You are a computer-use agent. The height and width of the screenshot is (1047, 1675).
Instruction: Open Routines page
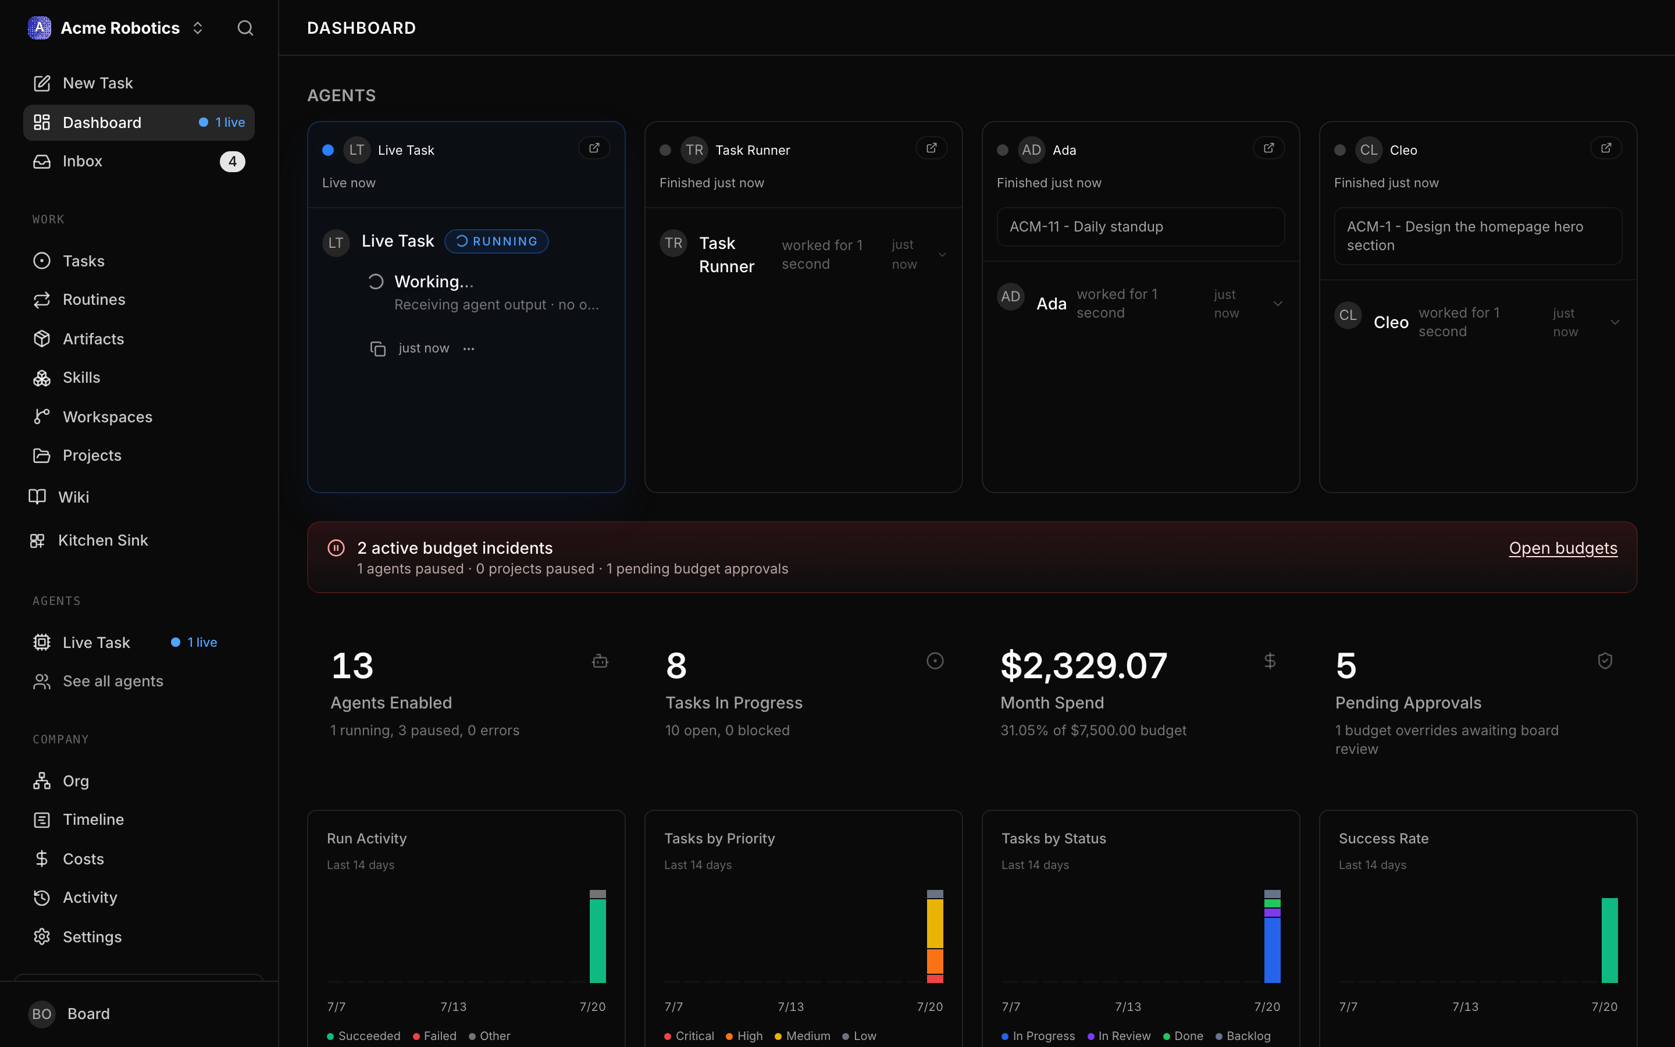point(138,300)
